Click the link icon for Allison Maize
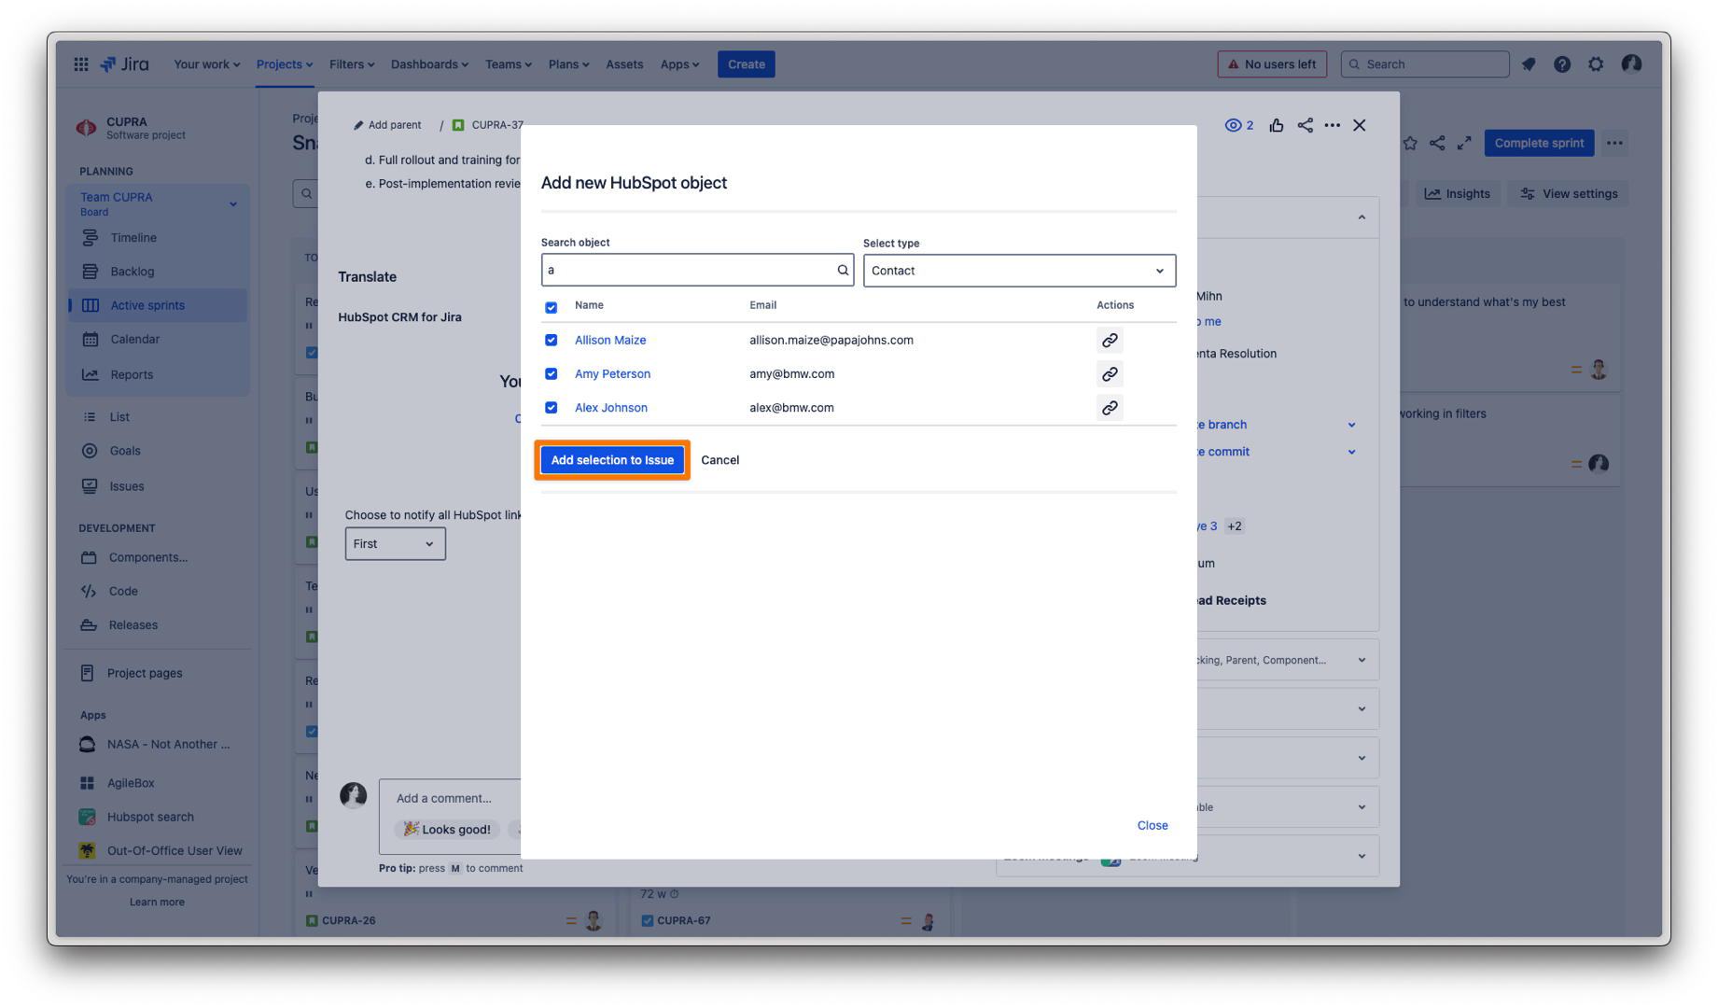 click(x=1110, y=341)
